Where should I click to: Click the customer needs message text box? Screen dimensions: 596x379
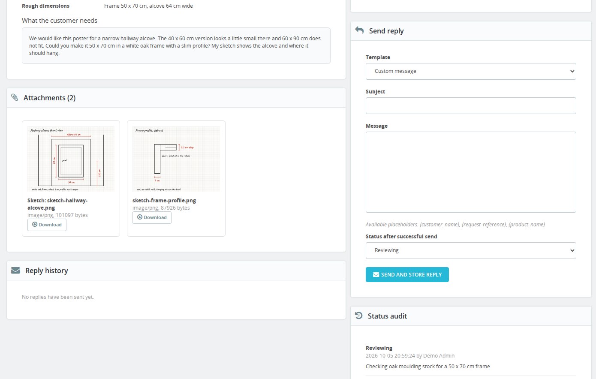tap(176, 45)
